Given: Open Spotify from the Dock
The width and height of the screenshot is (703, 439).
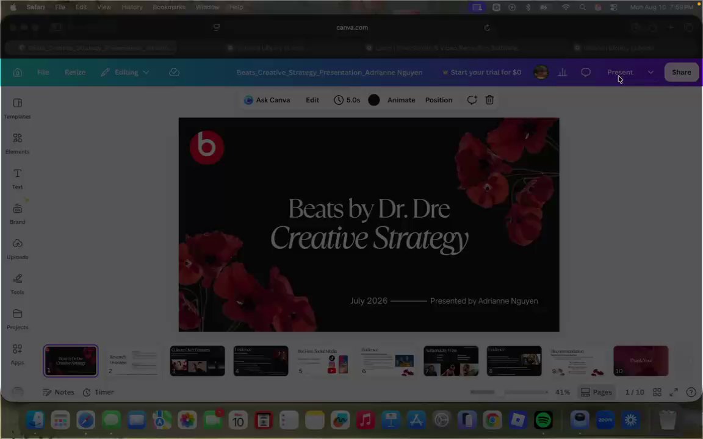Looking at the screenshot, I should 543,420.
